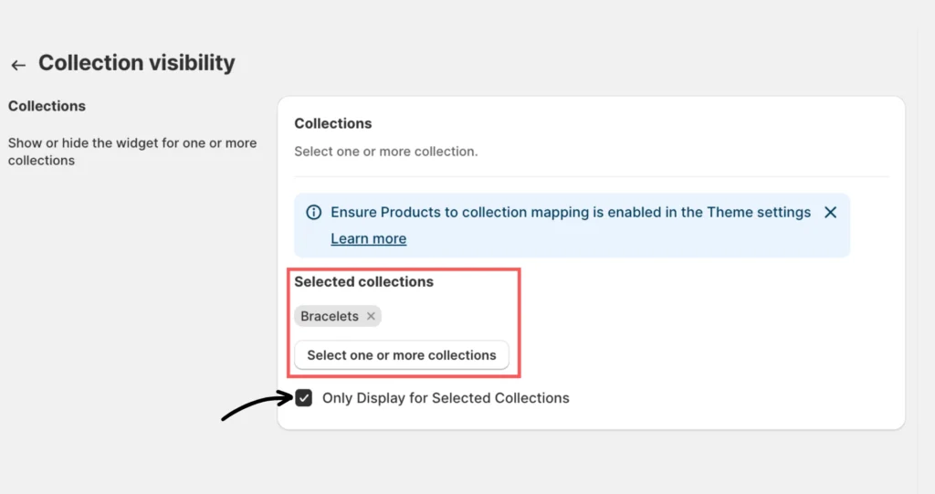
Task: Remove the Bracelets collection tag
Action: pos(371,316)
